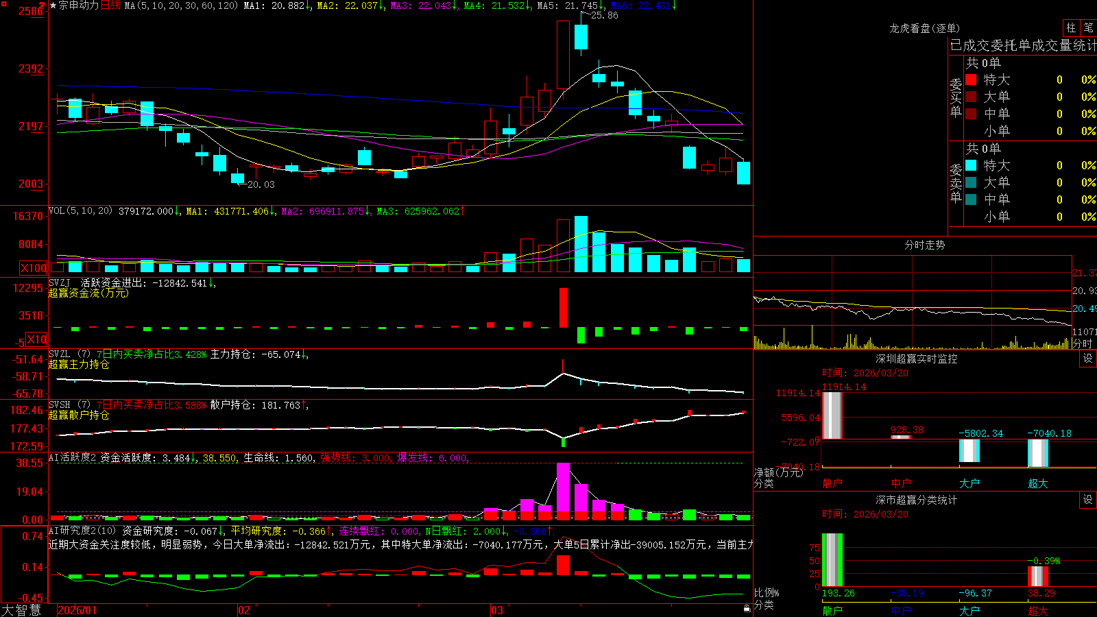1097x617 pixels.
Task: Click the dark red 中单 swatch in 委买单
Action: (971, 113)
